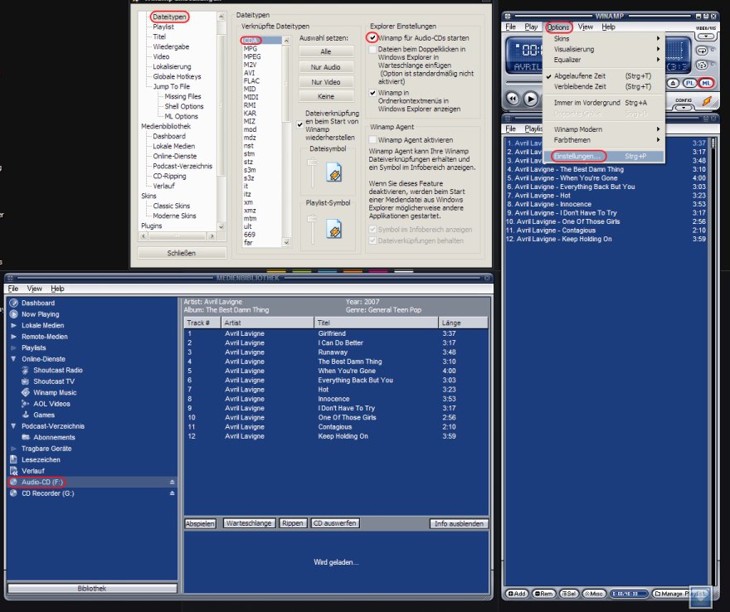Toggle 'Winamp für Audio-CDs starten' checkbox
730x612 pixels.
click(x=372, y=37)
